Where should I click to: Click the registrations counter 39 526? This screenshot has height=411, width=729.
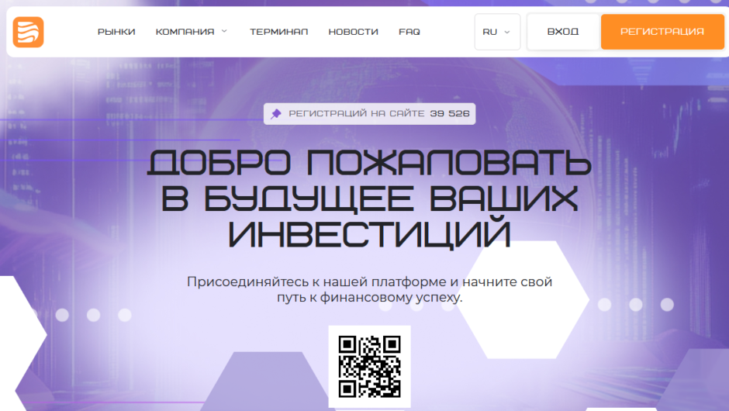point(450,113)
